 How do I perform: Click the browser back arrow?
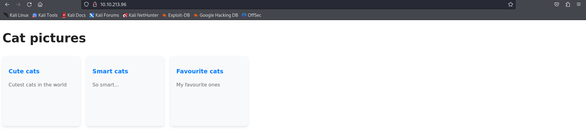click(7, 5)
